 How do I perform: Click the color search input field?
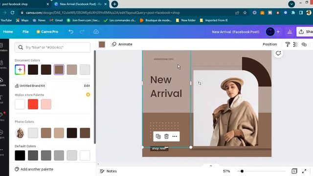pos(52,47)
